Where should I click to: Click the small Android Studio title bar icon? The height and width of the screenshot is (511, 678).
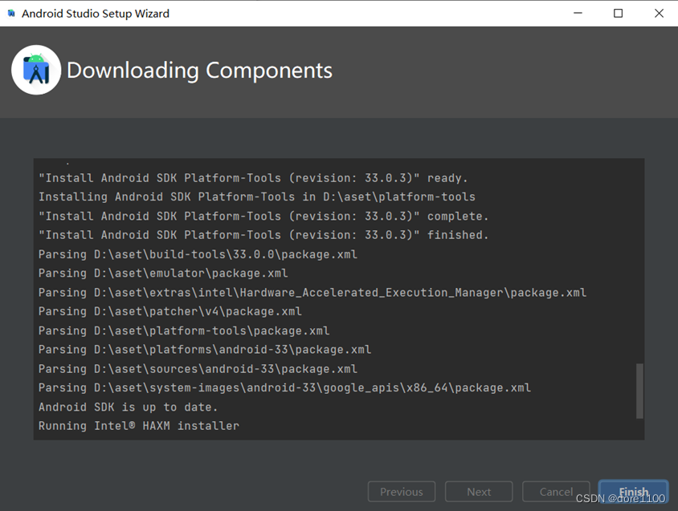click(11, 14)
